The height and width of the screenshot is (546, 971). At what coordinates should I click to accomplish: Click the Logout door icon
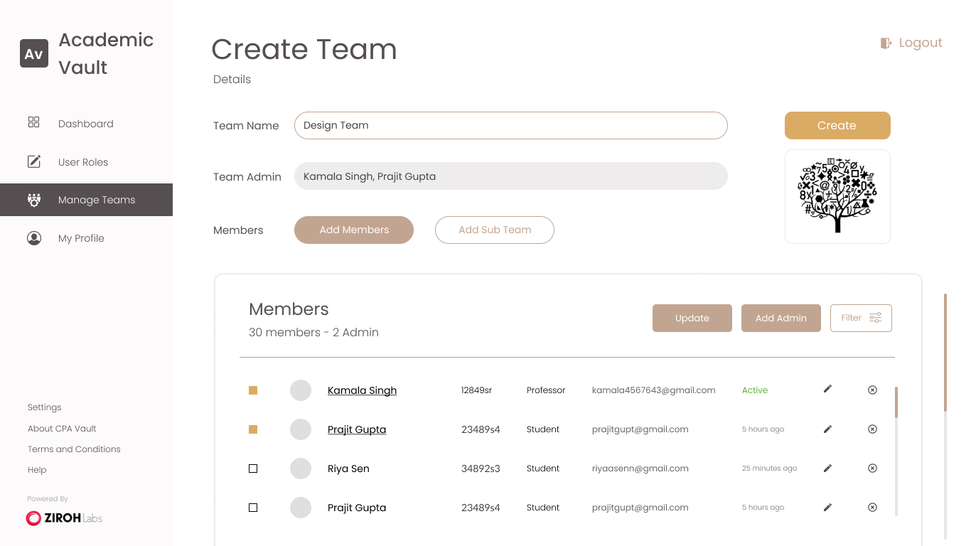click(886, 43)
